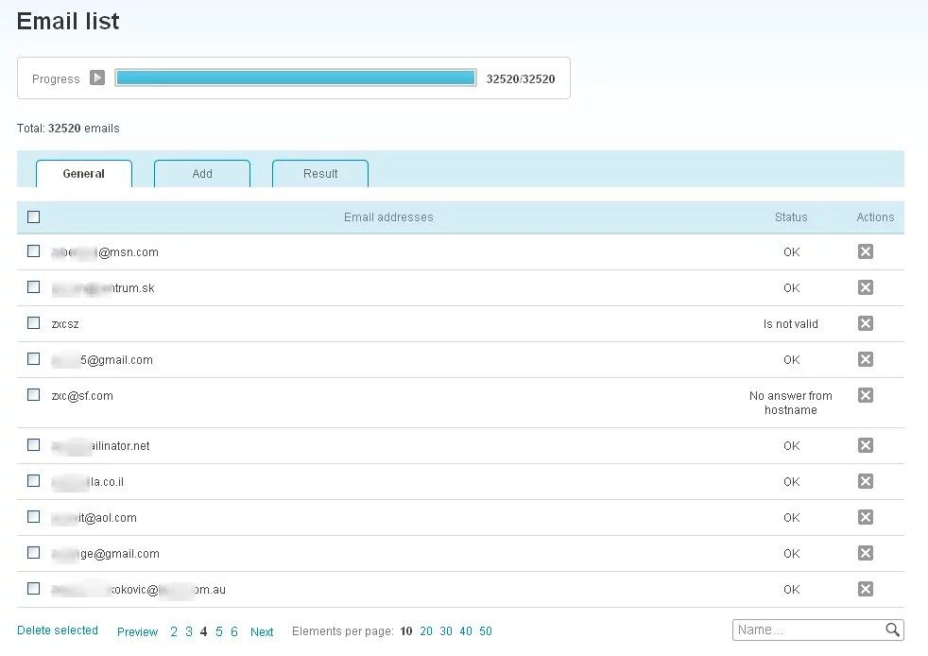Delete the ilinator.net email row
This screenshot has width=928, height=656.
tap(866, 445)
